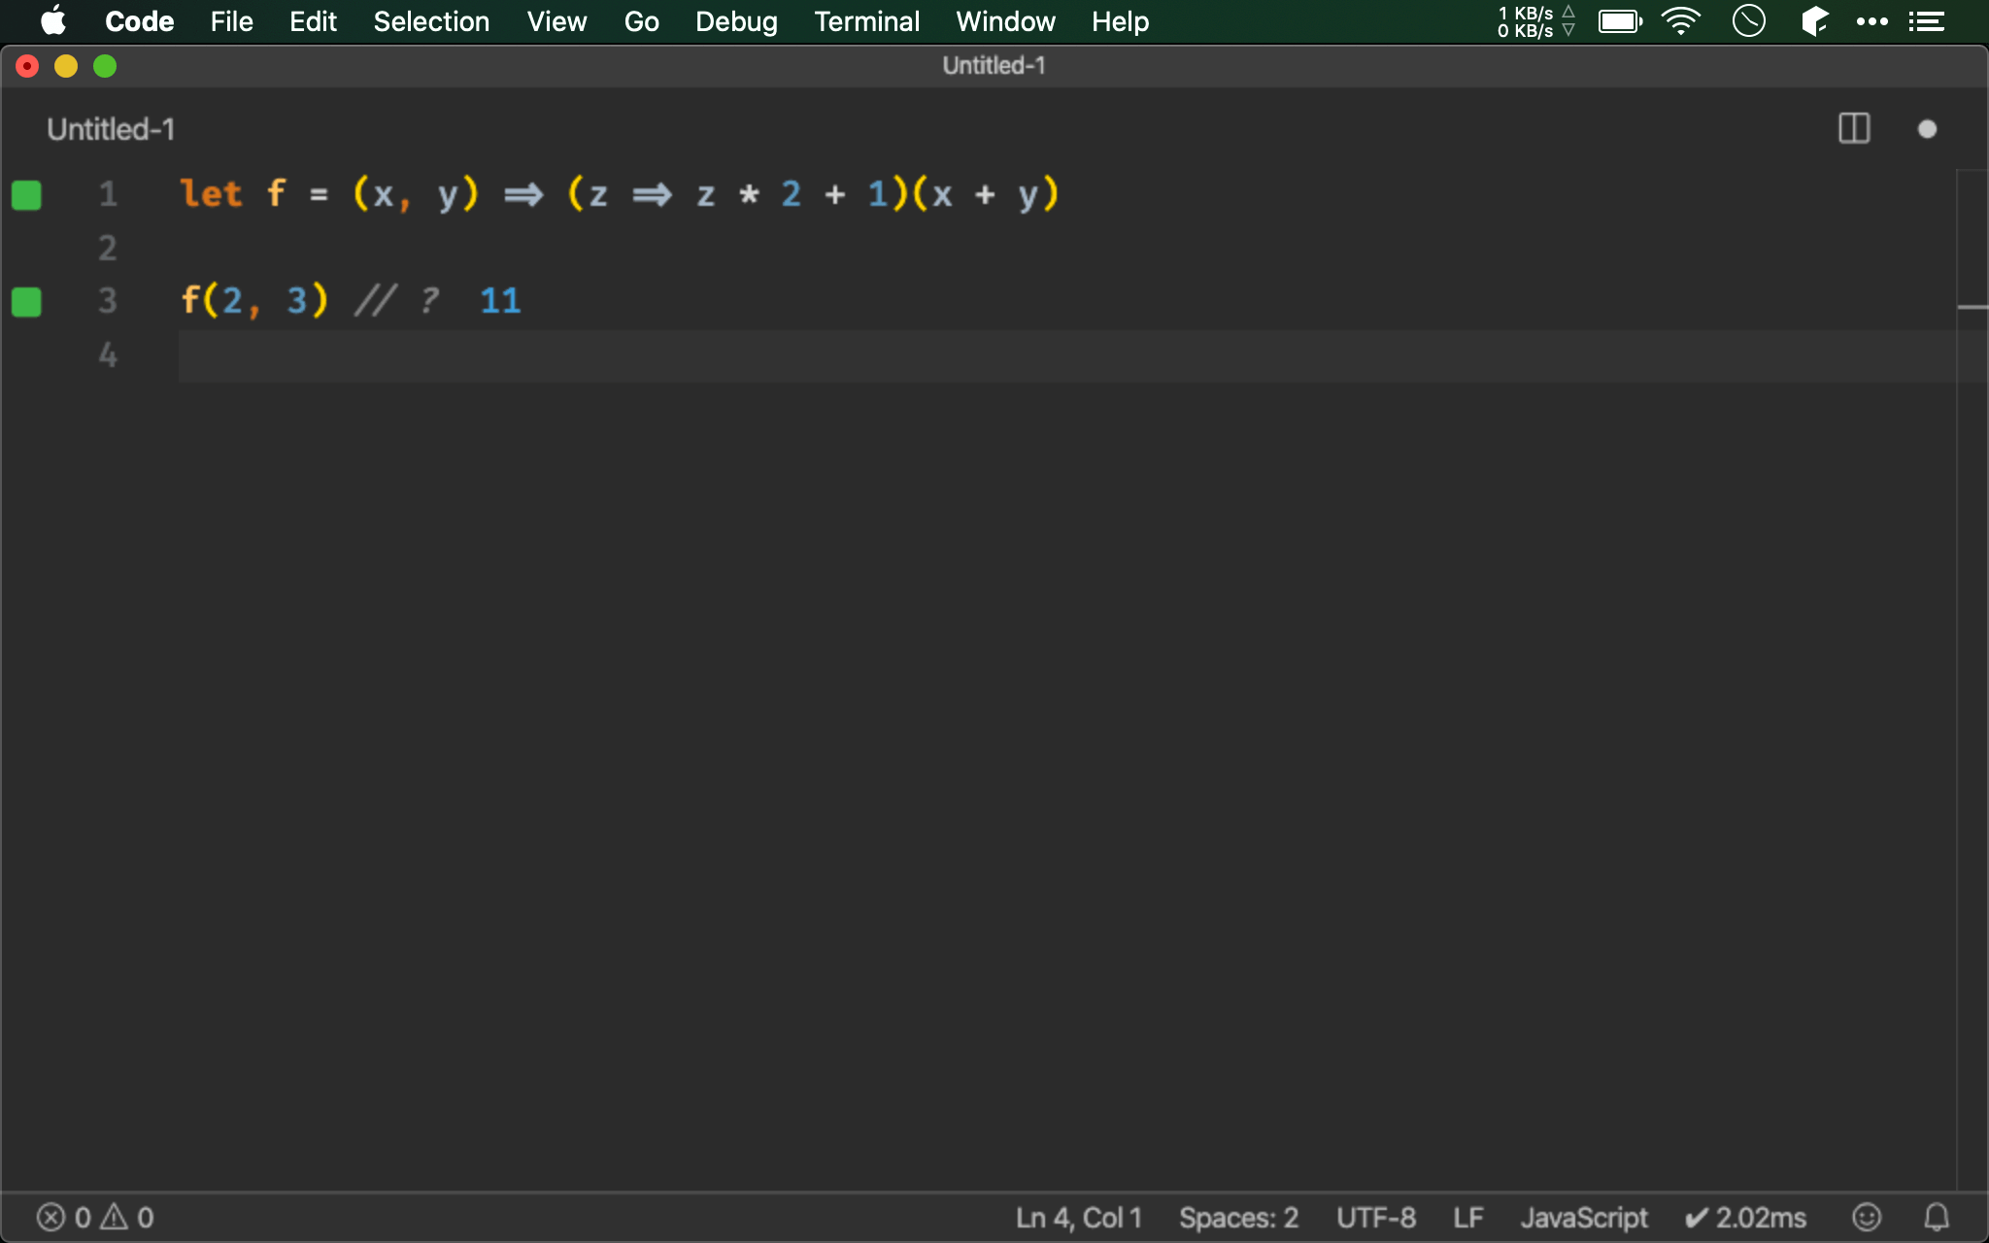The image size is (1989, 1243).
Task: Open the UTF-8 encoding selector
Action: [x=1375, y=1217]
